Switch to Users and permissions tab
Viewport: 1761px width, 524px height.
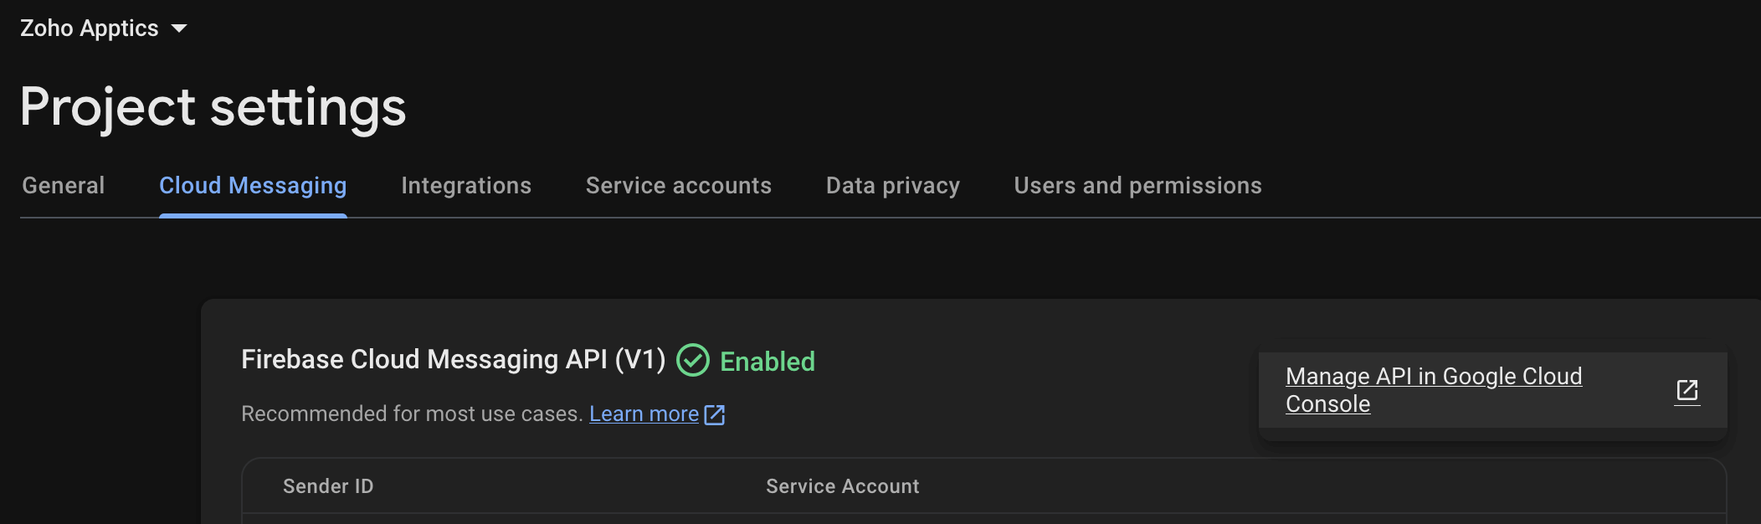click(x=1137, y=186)
